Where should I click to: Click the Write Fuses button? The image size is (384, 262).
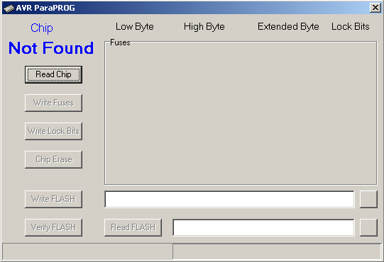click(53, 103)
